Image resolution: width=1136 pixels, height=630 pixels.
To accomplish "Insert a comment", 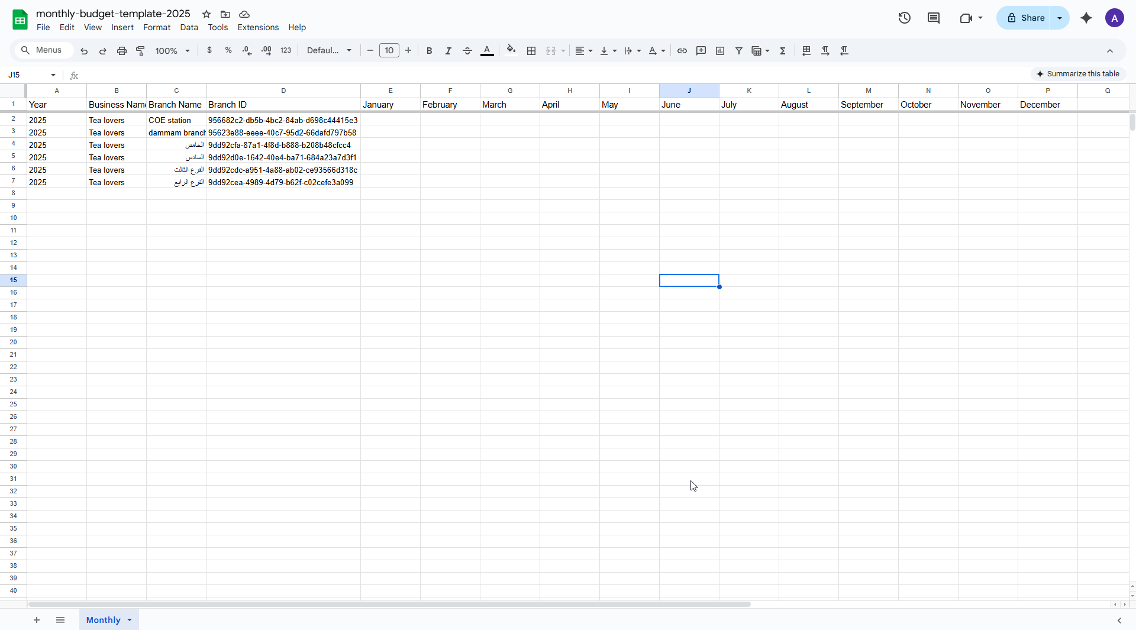I will [x=701, y=51].
